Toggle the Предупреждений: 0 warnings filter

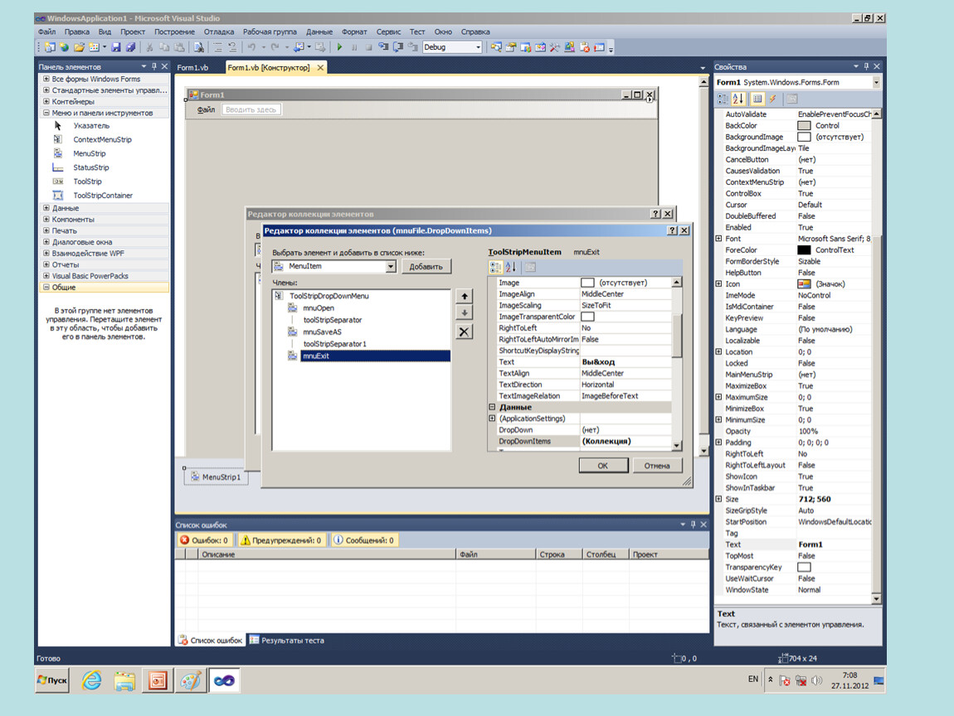click(280, 539)
